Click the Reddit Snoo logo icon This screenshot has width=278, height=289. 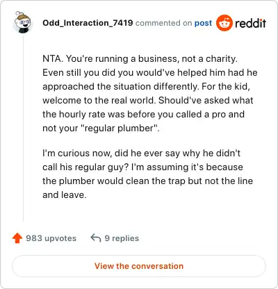coord(224,23)
